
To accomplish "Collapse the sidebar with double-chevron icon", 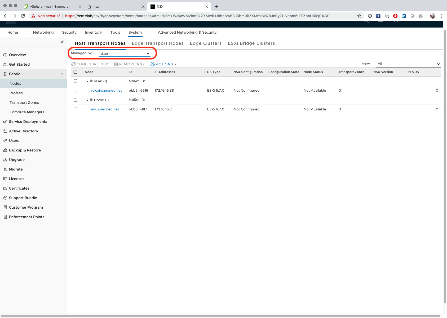I will [62, 42].
